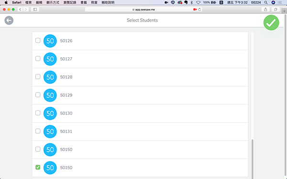Tick the checkbox for student 50127
The height and width of the screenshot is (179, 287).
point(38,58)
